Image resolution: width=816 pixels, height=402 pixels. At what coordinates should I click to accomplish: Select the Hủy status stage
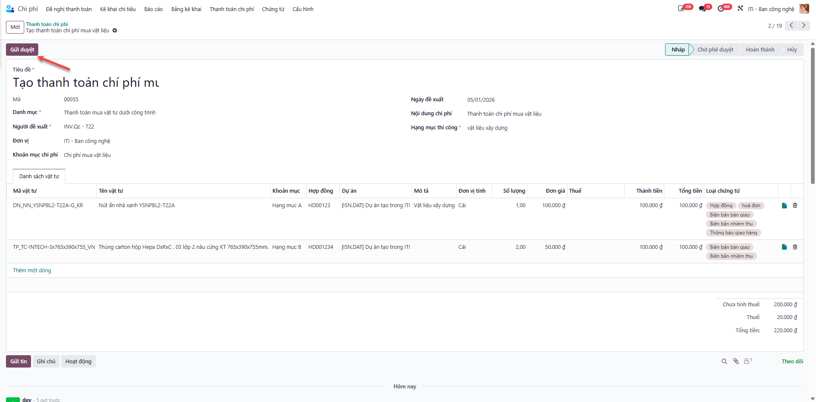point(792,50)
